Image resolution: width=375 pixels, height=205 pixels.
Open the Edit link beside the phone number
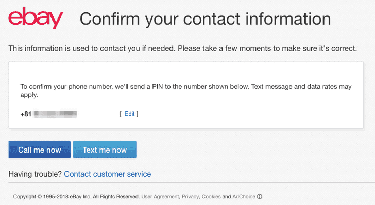130,114
